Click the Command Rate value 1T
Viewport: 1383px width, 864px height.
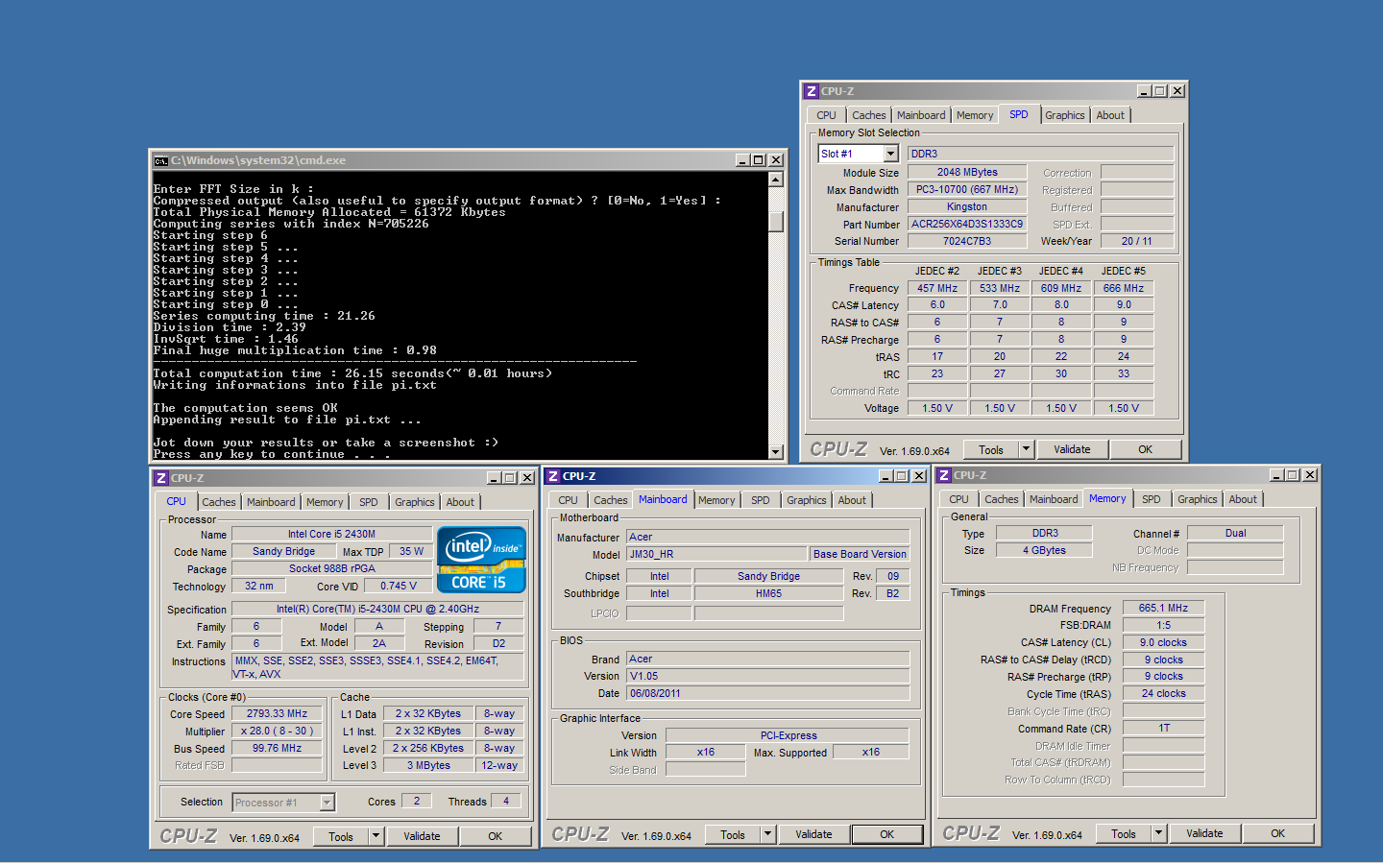[1163, 728]
